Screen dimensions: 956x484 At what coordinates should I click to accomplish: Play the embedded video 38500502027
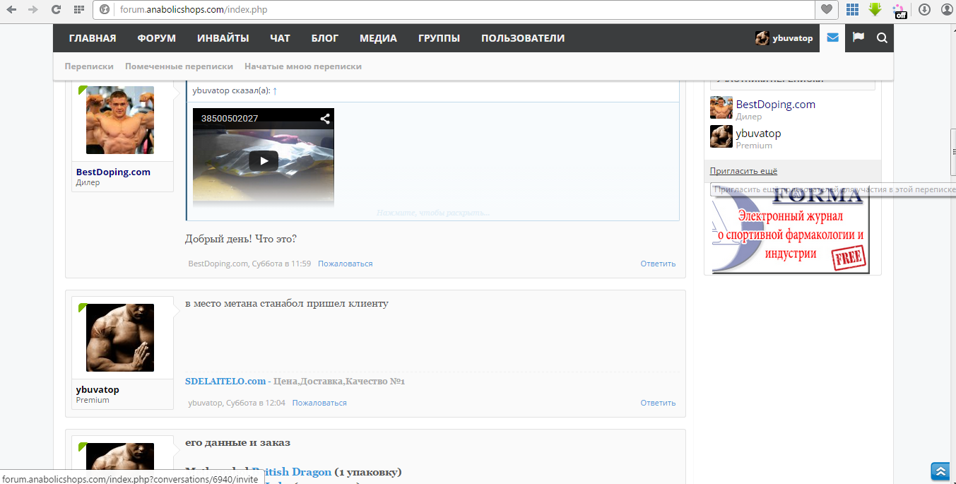(x=264, y=160)
